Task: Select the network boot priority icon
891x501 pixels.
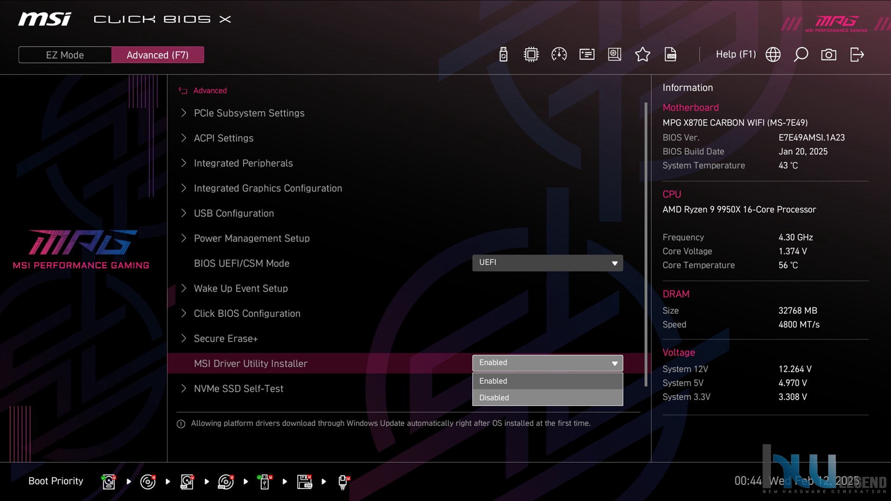Action: 343,481
